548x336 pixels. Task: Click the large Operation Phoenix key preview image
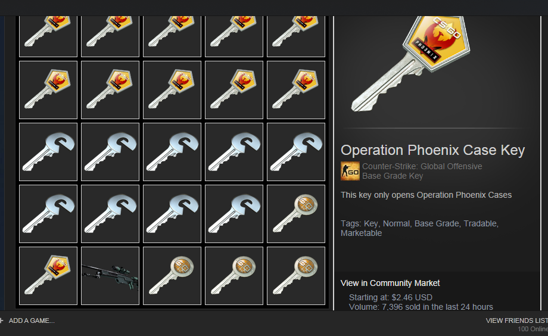tap(410, 64)
